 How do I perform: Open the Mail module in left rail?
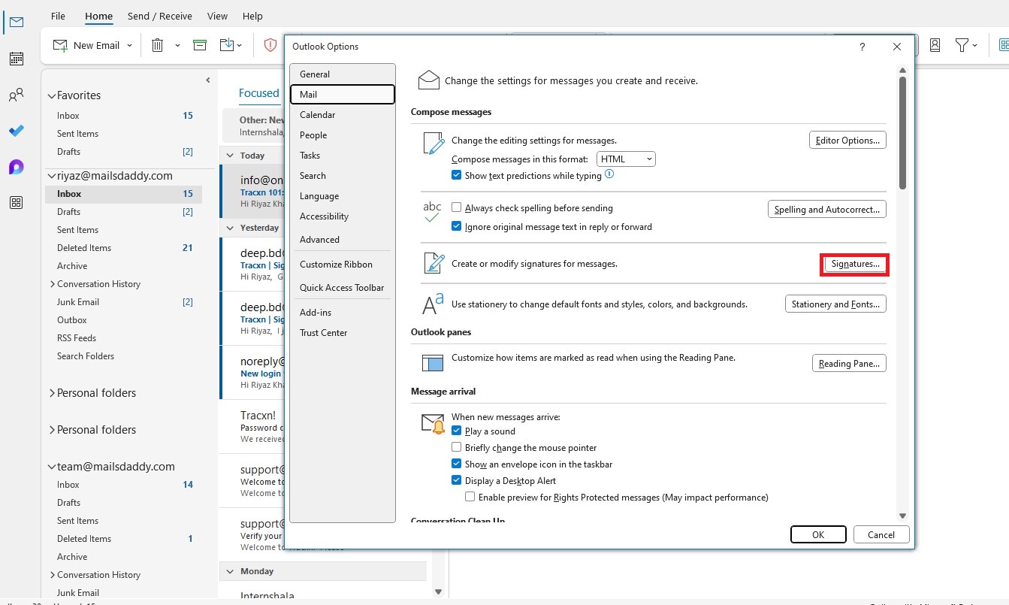click(16, 23)
